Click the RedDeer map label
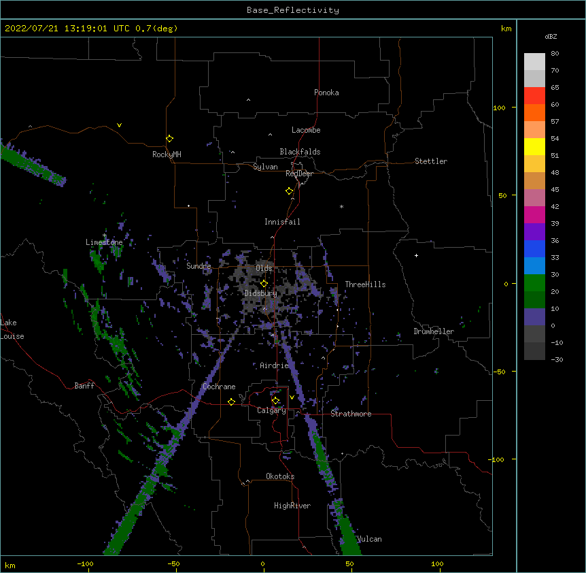Image resolution: width=586 pixels, height=573 pixels. [299, 174]
